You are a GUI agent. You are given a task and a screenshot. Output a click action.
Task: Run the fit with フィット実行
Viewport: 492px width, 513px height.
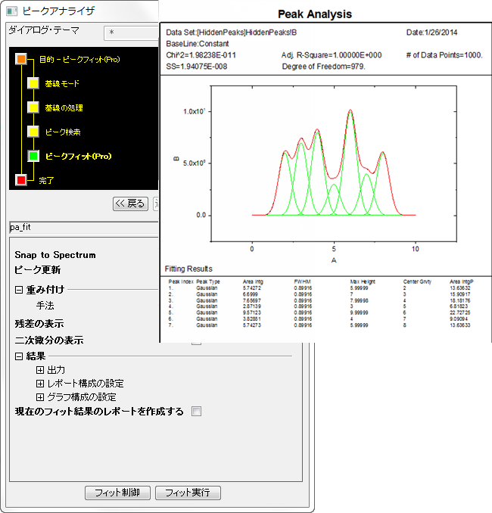tap(188, 493)
